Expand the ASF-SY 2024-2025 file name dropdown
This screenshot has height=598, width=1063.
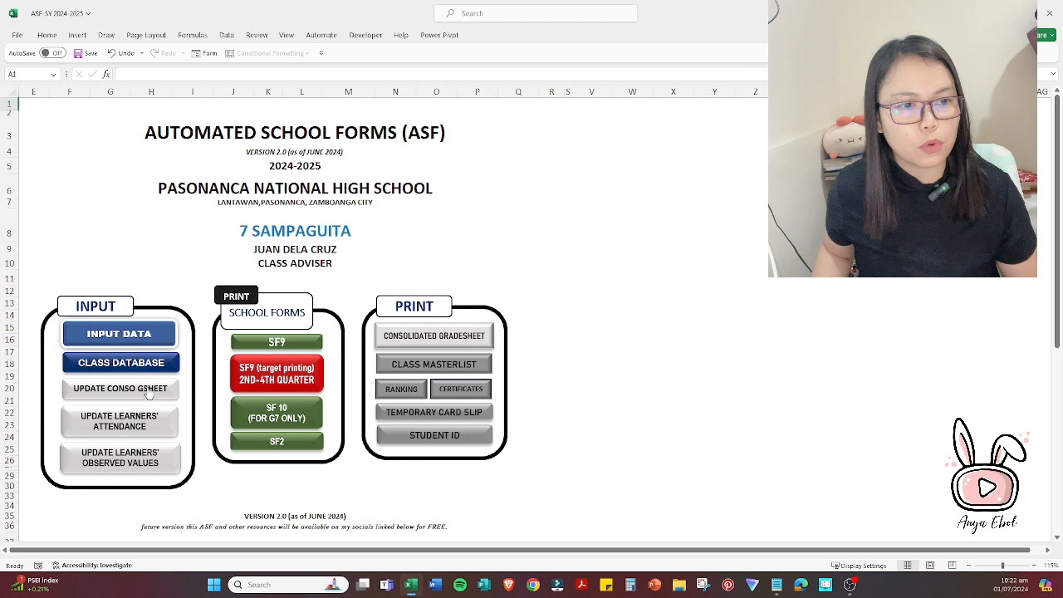coord(88,13)
